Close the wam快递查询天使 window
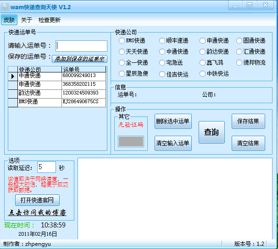Viewport: 278px width, 249px height. [x=265, y=6]
